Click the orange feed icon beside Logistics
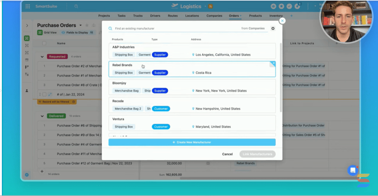378x196 pixels. point(210,7)
